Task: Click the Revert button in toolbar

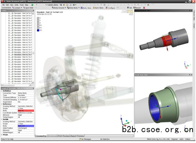Action: (x=137, y=8)
